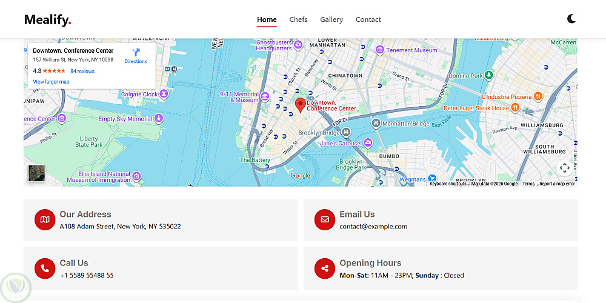The width and height of the screenshot is (606, 303).
Task: Click the A108 Adam Street address text
Action: pyautogui.click(x=120, y=227)
